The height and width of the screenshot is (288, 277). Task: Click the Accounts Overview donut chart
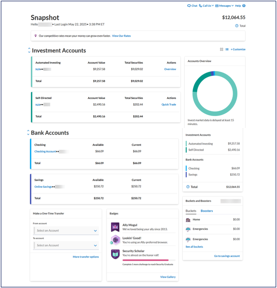coord(215,94)
